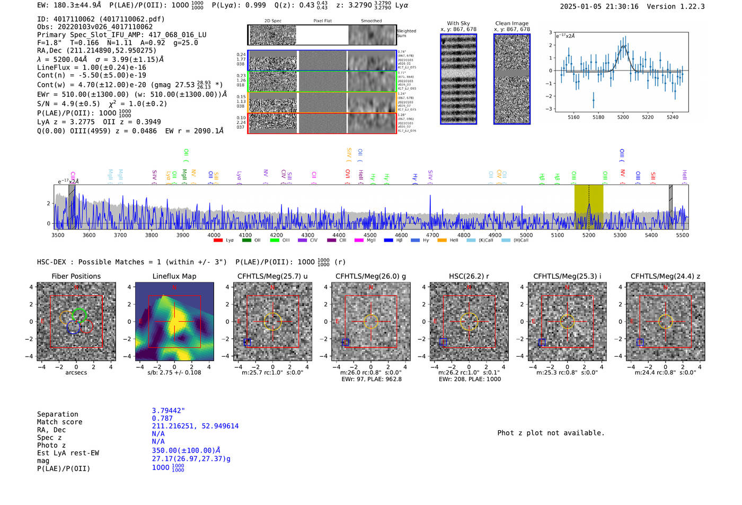Select the orange HeII legend swatch
The width and height of the screenshot is (742, 505).
(442, 241)
